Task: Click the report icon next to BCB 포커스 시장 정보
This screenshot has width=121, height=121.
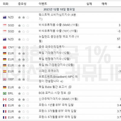Action: pyautogui.click(x=69, y=93)
